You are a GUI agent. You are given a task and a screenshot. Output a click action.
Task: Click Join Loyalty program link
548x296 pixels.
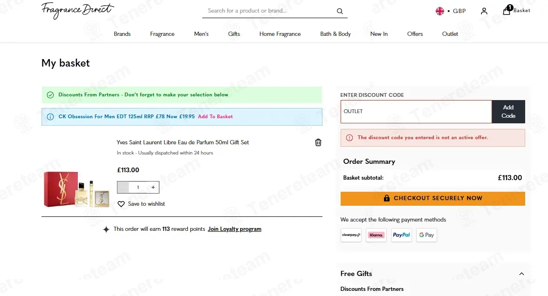[234, 229]
